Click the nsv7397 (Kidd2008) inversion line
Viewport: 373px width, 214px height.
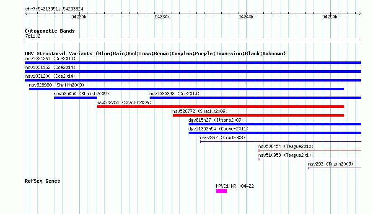pos(281,142)
